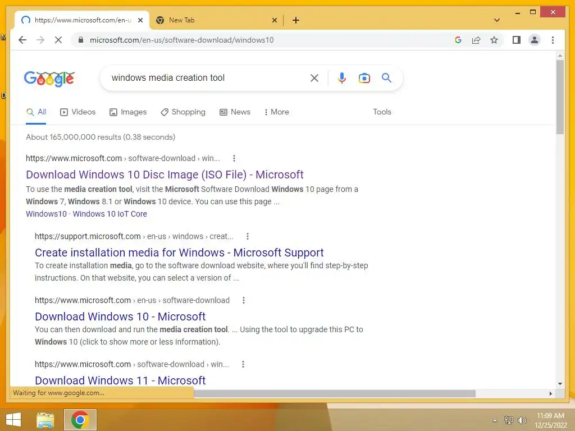Expand the tab search chevron
This screenshot has width=575, height=431.
pyautogui.click(x=497, y=20)
